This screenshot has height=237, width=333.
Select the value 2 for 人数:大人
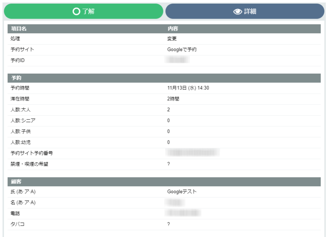tap(168, 110)
